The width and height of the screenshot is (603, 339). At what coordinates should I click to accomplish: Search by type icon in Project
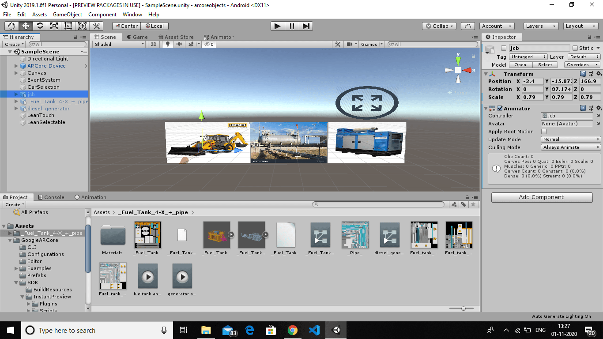[454, 204]
